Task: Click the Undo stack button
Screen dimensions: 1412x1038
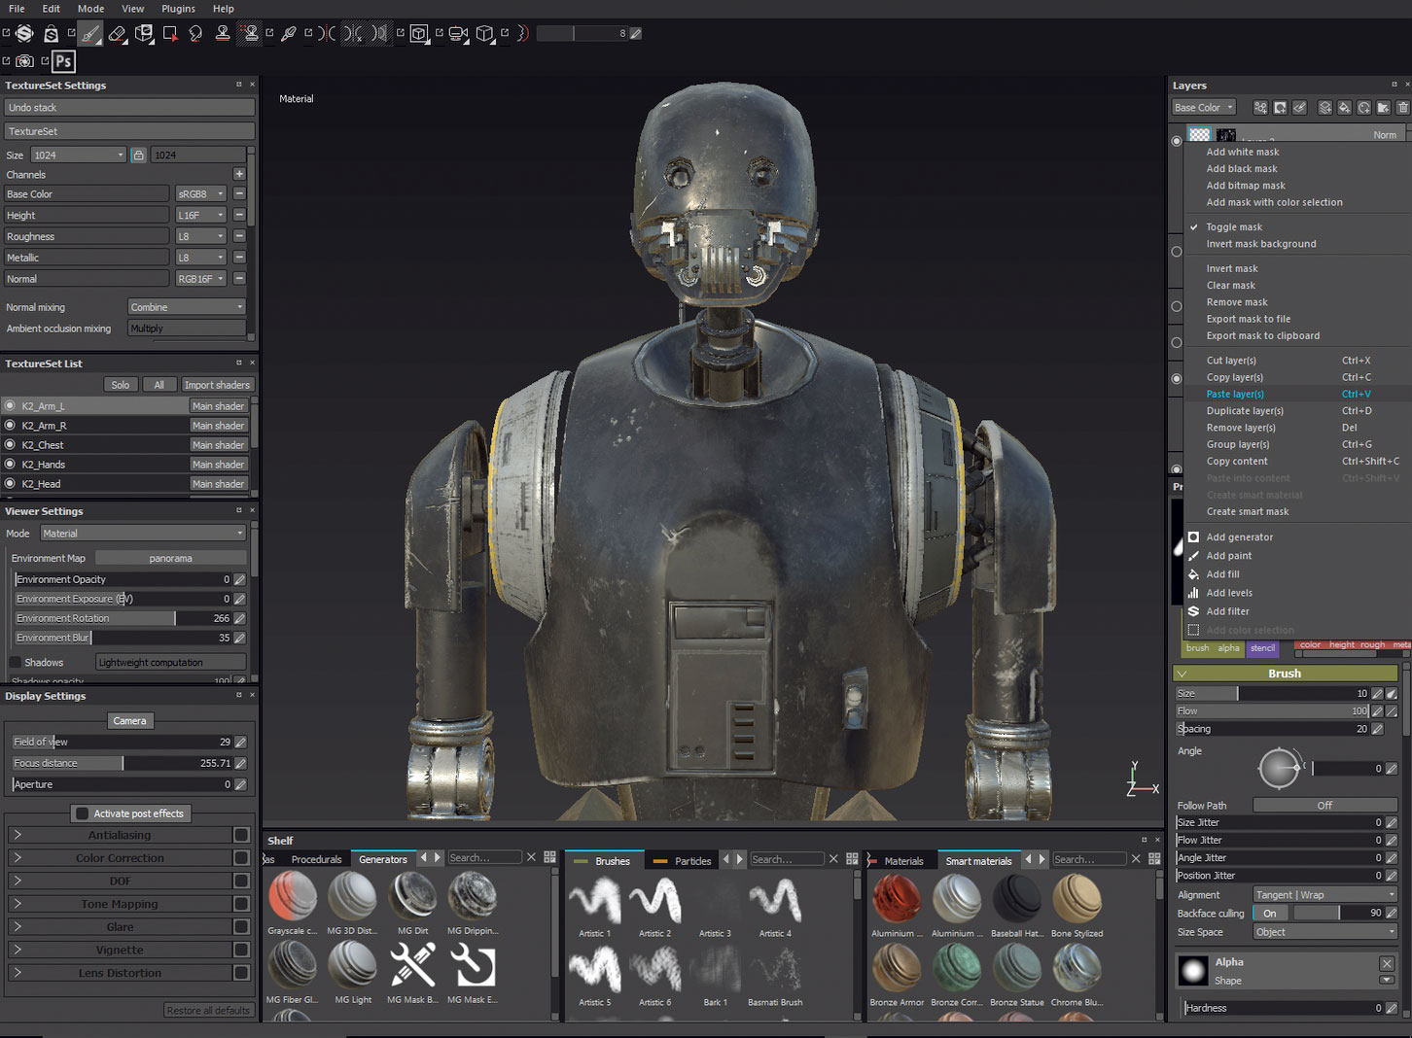Action: point(129,108)
